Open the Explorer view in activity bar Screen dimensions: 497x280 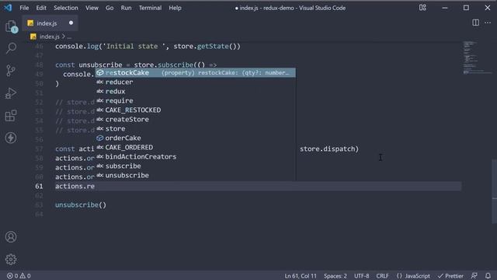tap(11, 26)
